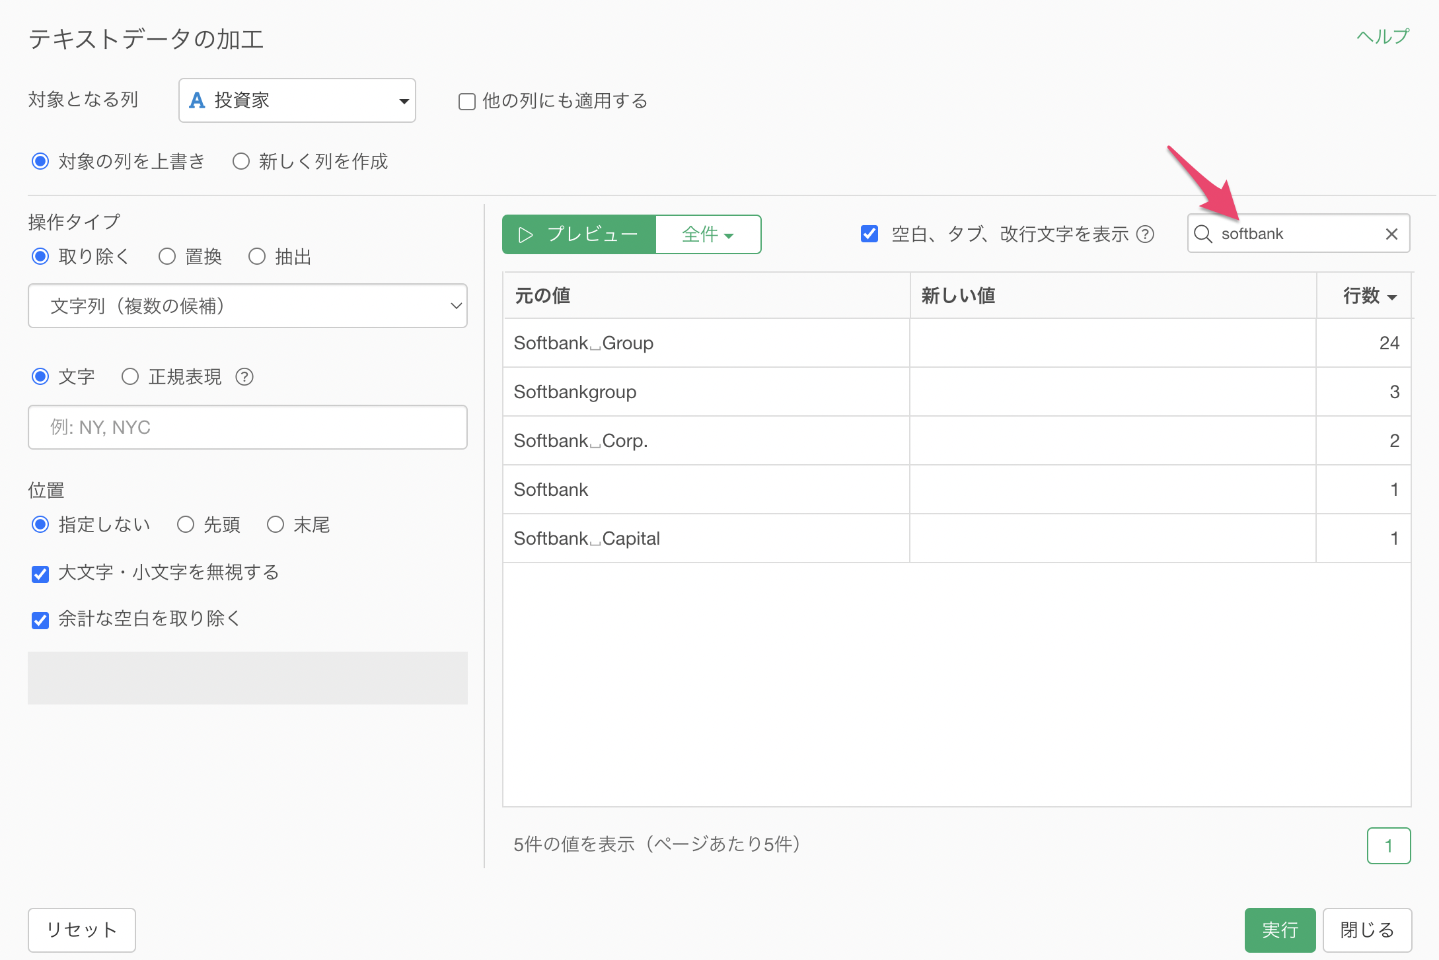
Task: Choose 抽出 operation type
Action: coord(257,256)
